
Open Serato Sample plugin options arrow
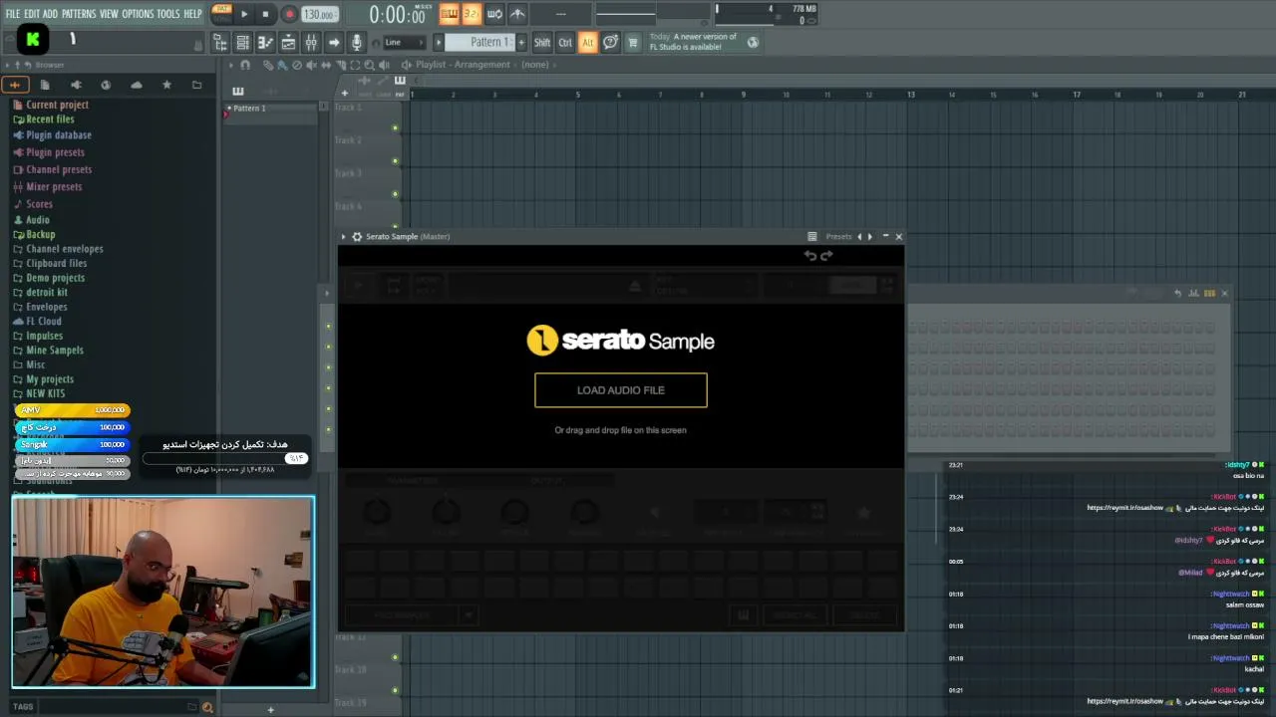point(344,237)
